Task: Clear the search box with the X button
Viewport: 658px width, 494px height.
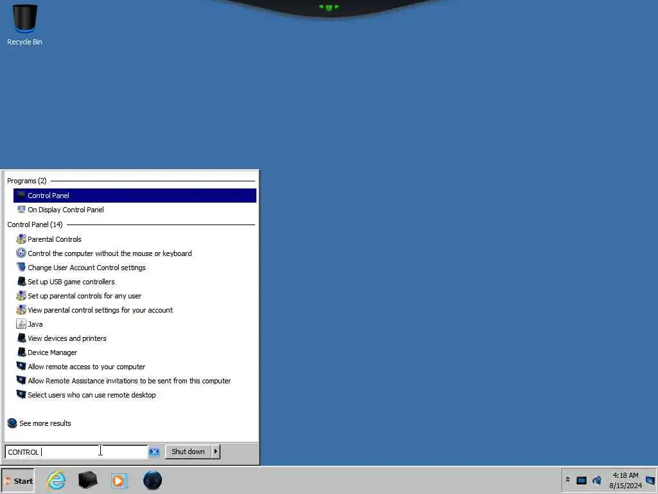Action: [154, 452]
